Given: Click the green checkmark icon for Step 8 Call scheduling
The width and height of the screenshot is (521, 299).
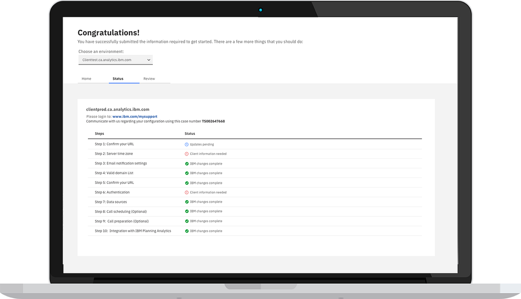Looking at the screenshot, I should click(187, 211).
